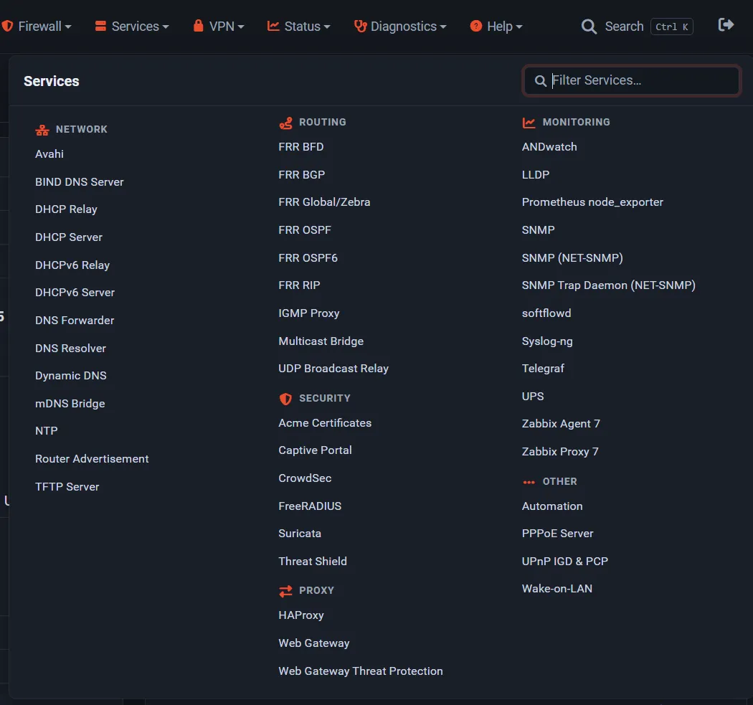Open UDP Broadcast Relay
The image size is (753, 705).
click(333, 369)
